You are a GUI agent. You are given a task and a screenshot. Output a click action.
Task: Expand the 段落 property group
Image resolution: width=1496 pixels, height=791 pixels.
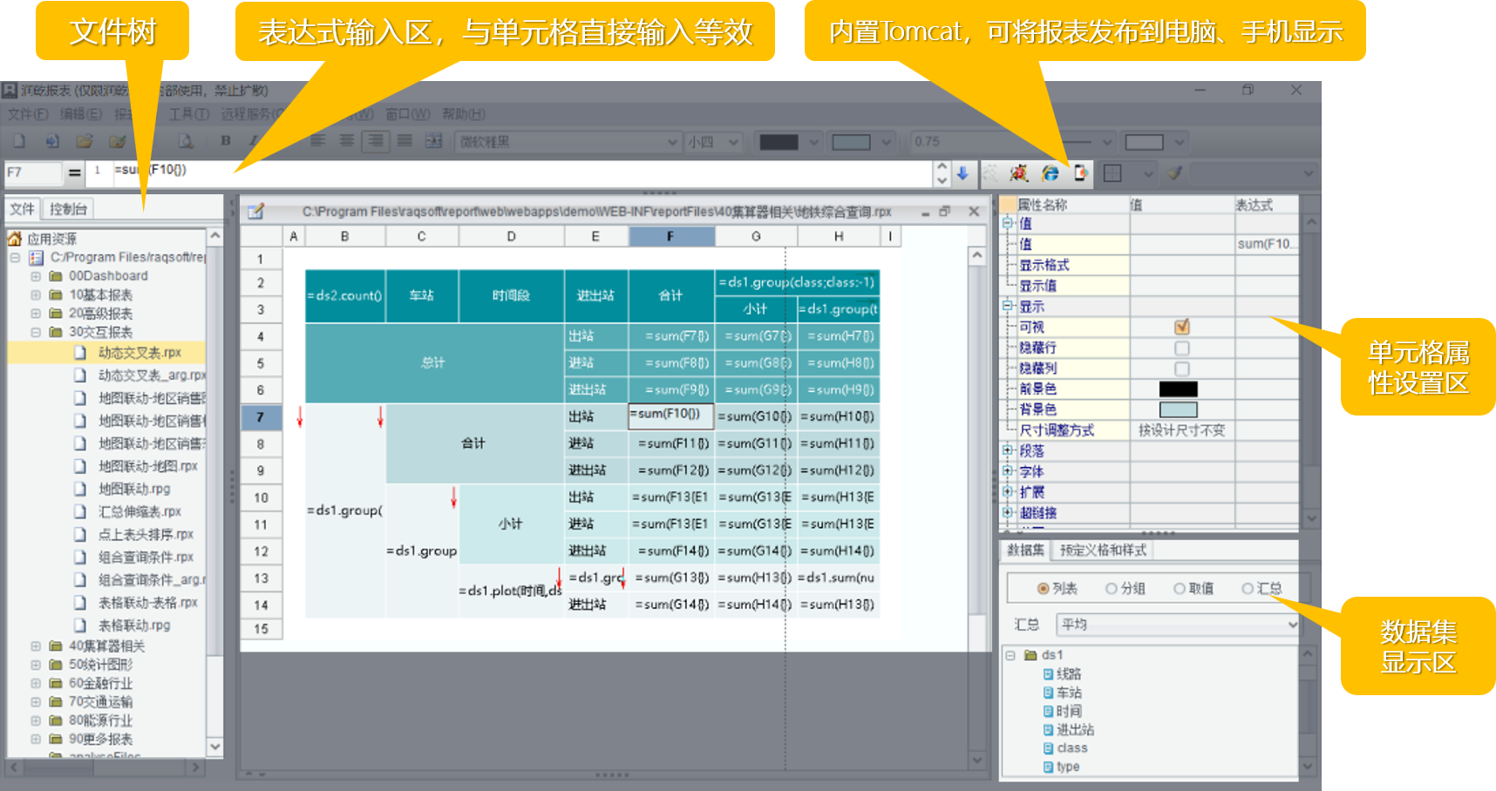pyautogui.click(x=1008, y=450)
